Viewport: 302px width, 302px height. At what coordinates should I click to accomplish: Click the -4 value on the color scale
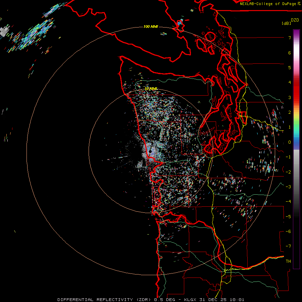[x=288, y=202]
